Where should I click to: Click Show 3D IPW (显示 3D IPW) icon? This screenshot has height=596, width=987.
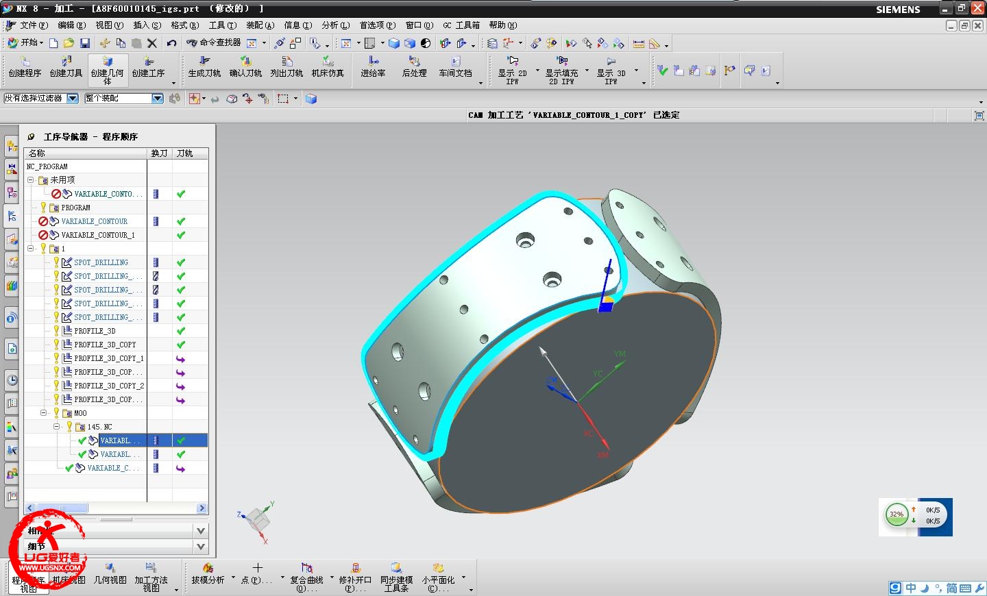[611, 71]
